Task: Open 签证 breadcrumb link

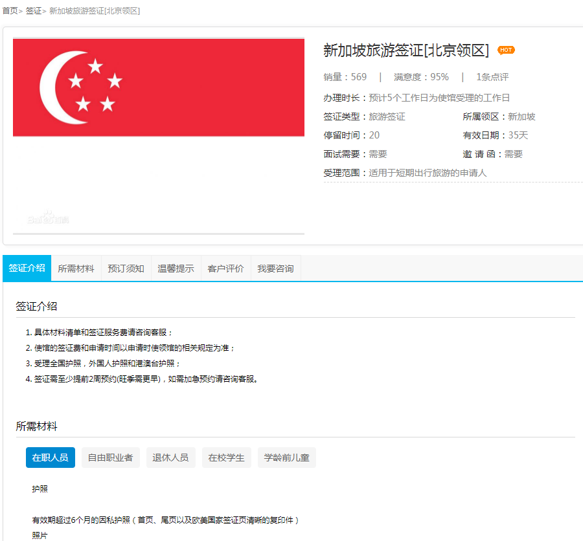Action: coord(34,11)
